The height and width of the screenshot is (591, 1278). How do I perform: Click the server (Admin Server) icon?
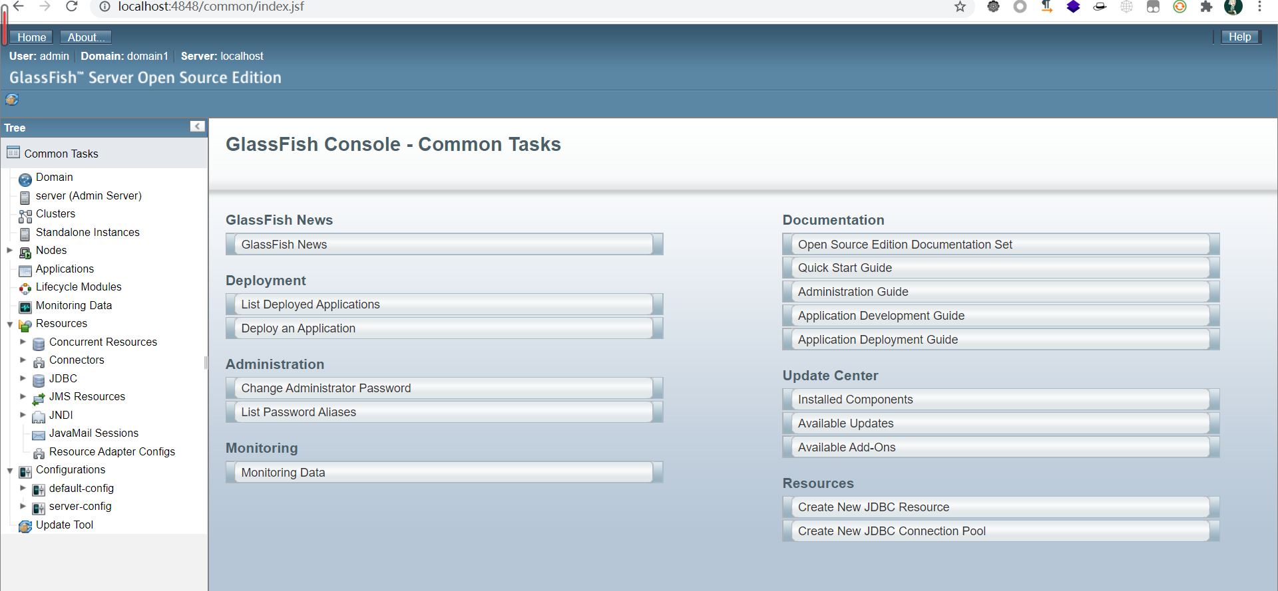(25, 197)
